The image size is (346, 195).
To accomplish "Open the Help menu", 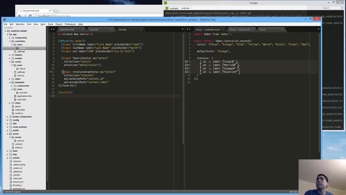I will 81,24.
